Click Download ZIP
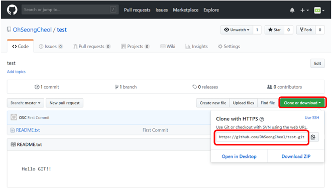The image size is (332, 193). tap(296, 156)
